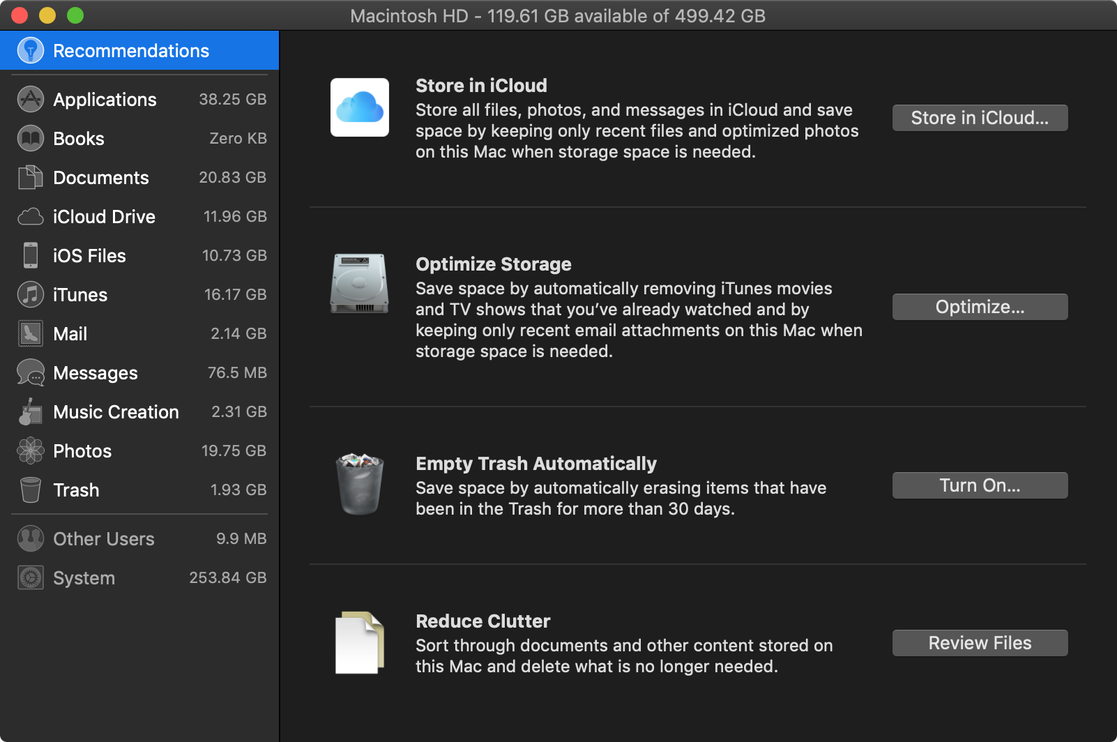Click the 1.93 GB size value
Viewport: 1117px width, 742px height.
point(238,490)
